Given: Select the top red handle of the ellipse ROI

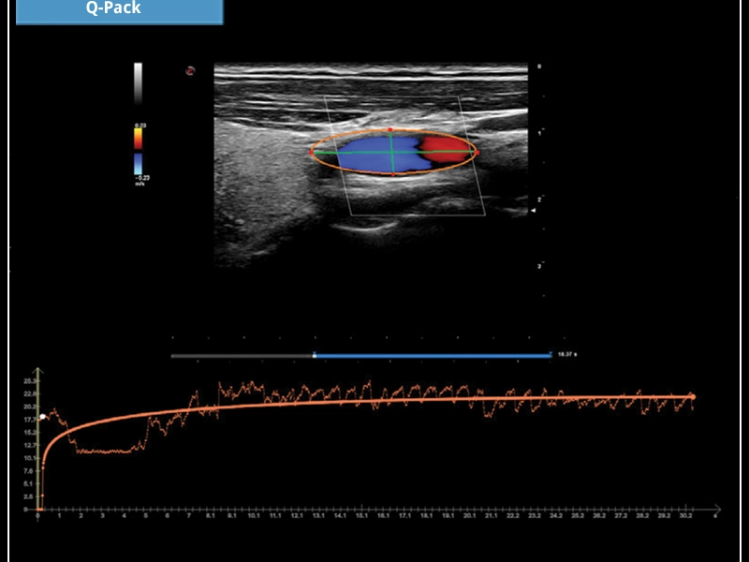Looking at the screenshot, I should point(391,129).
